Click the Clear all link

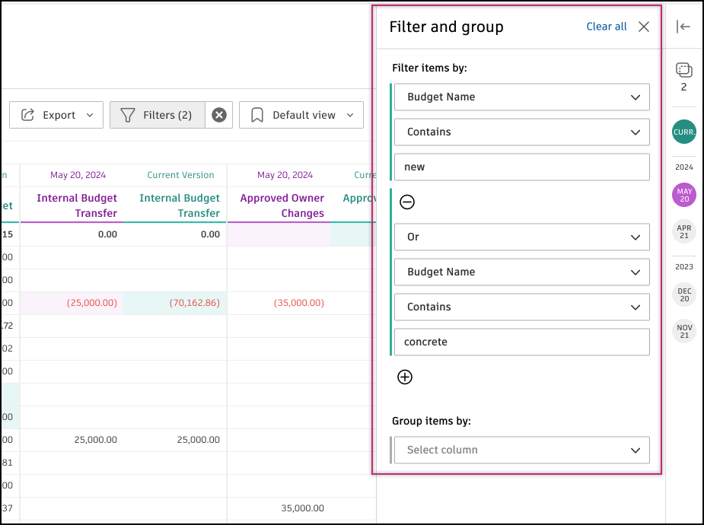coord(607,27)
